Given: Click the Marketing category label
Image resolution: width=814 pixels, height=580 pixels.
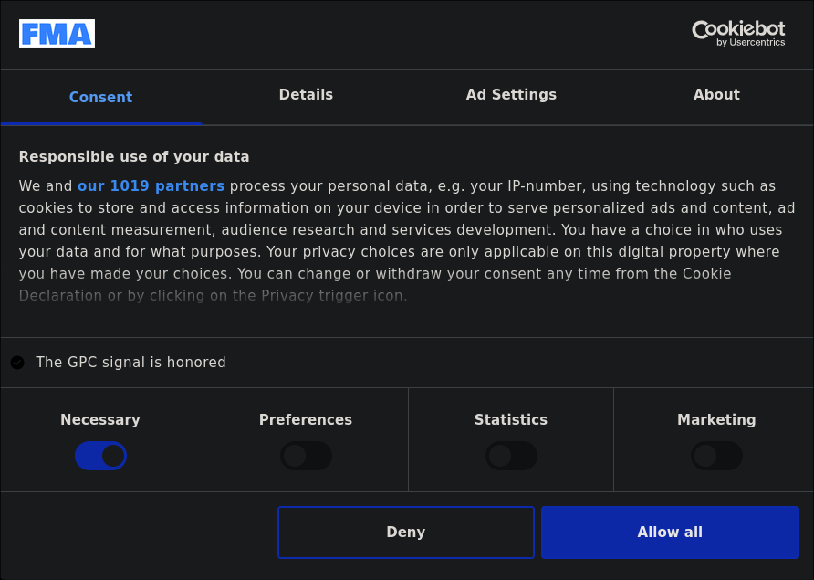Looking at the screenshot, I should [x=716, y=420].
